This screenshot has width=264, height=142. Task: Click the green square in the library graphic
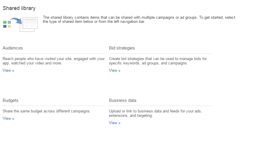point(5,22)
